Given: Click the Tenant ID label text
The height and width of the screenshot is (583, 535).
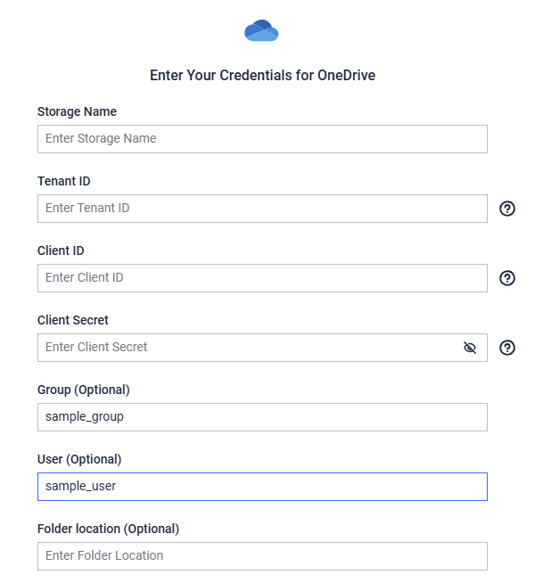Looking at the screenshot, I should click(64, 181).
